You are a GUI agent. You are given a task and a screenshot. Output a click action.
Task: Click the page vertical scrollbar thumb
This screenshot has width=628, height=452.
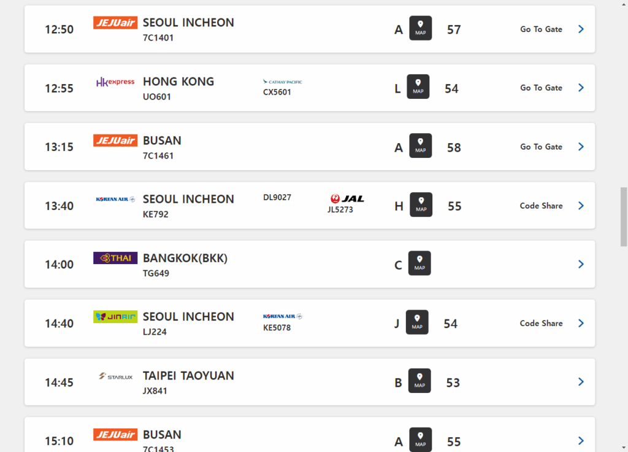(624, 216)
